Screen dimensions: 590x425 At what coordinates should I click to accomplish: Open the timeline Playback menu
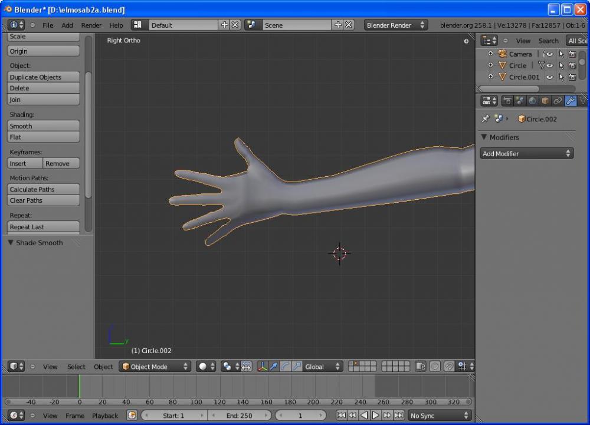(105, 416)
